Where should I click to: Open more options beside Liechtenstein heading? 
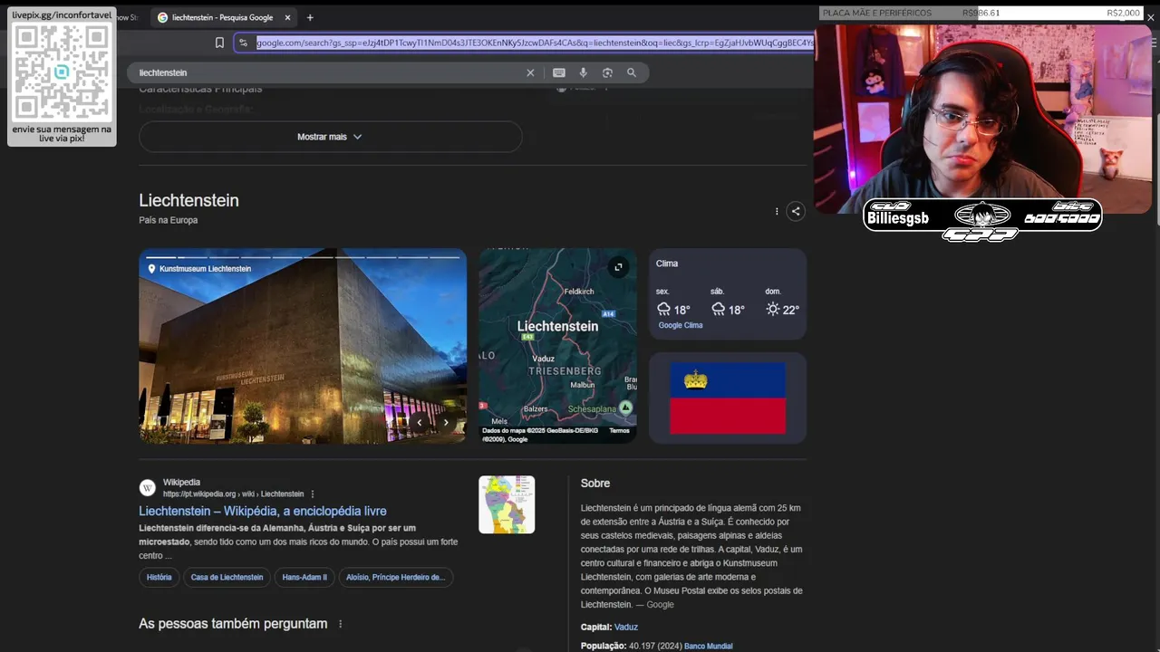[777, 211]
